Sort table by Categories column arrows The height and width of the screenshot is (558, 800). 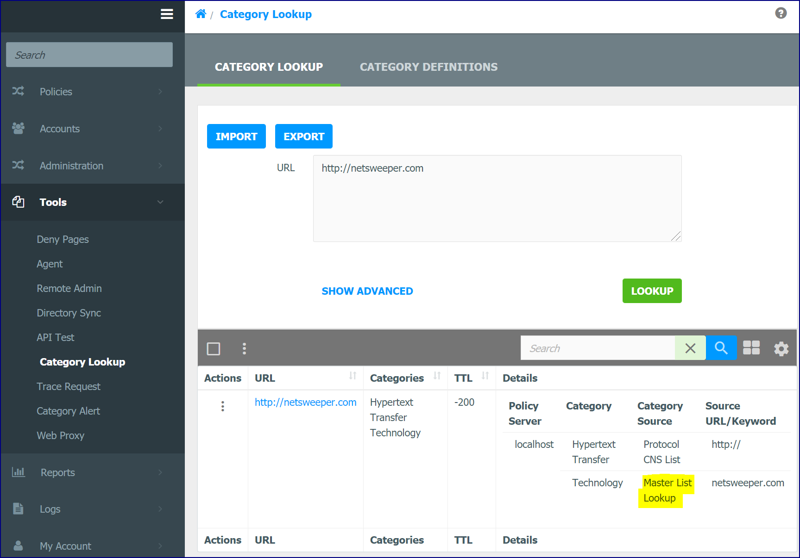pos(437,376)
